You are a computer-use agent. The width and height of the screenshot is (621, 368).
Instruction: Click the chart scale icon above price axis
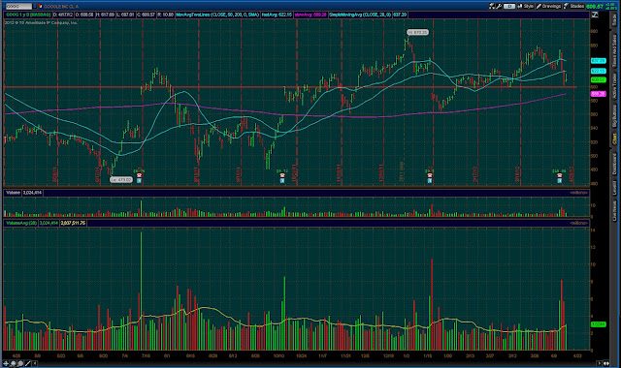(x=595, y=15)
